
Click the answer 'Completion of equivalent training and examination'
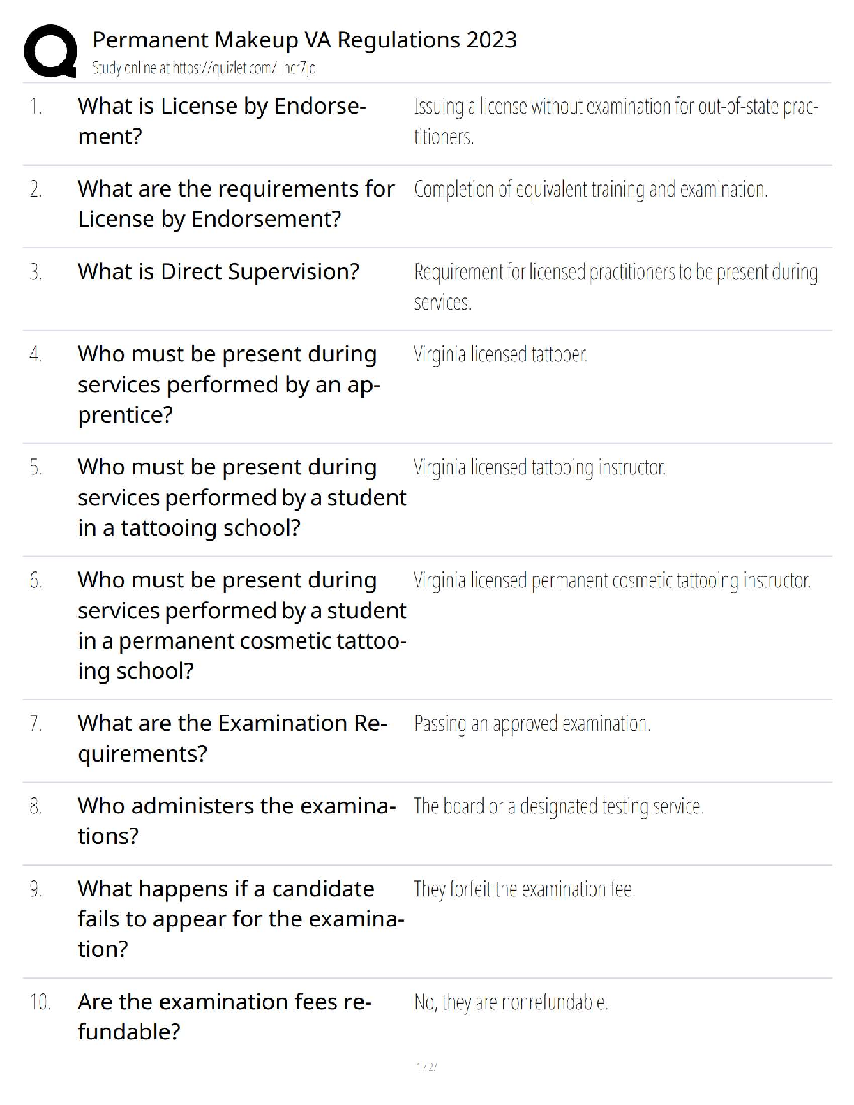click(590, 189)
